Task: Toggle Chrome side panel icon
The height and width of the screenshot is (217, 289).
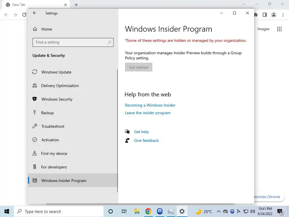Action: pyautogui.click(x=265, y=15)
